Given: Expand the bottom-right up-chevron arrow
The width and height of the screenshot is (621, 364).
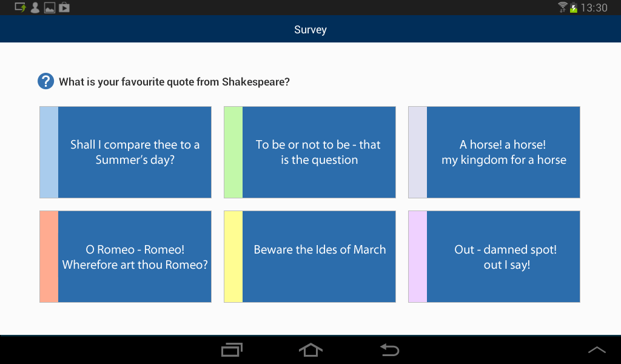Looking at the screenshot, I should point(597,350).
